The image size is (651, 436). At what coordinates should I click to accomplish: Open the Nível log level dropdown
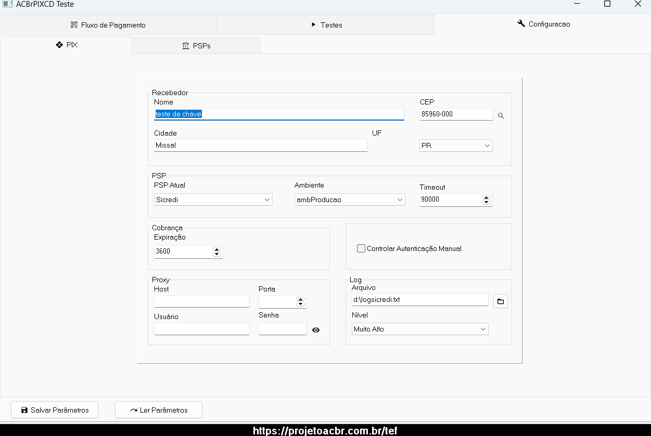[420, 329]
